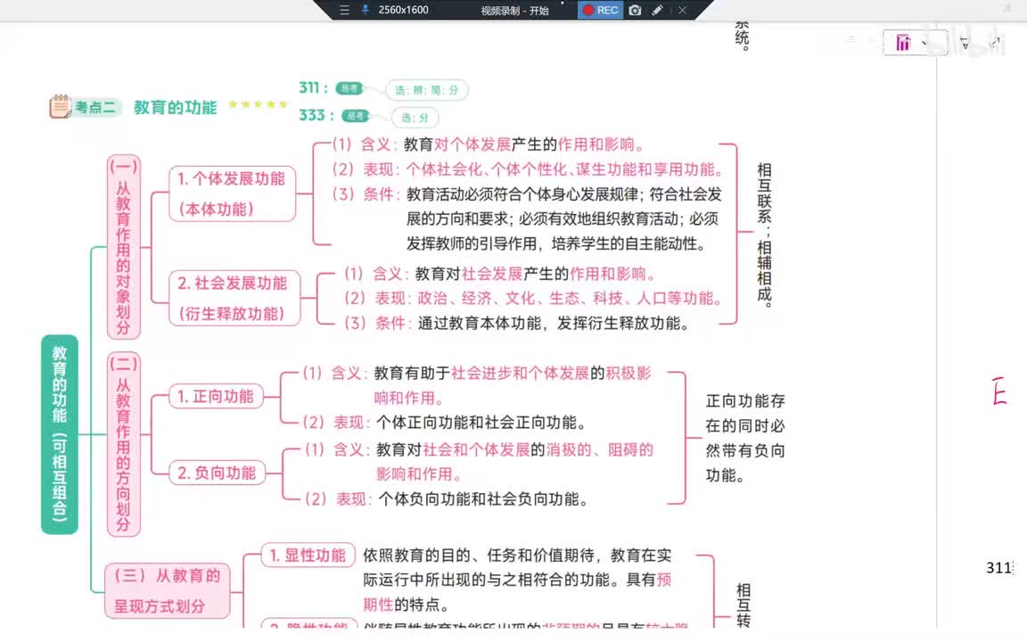Screen dimensions: 1027x642
Task: Click the funnel filter icon
Action: 964,43
